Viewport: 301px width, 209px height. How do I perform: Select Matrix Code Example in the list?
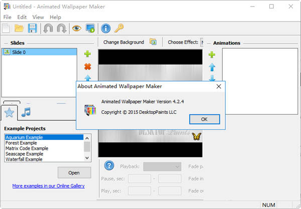(x=44, y=148)
